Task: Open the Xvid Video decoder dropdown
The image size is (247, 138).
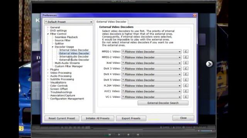Action: pyautogui.click(x=151, y=63)
